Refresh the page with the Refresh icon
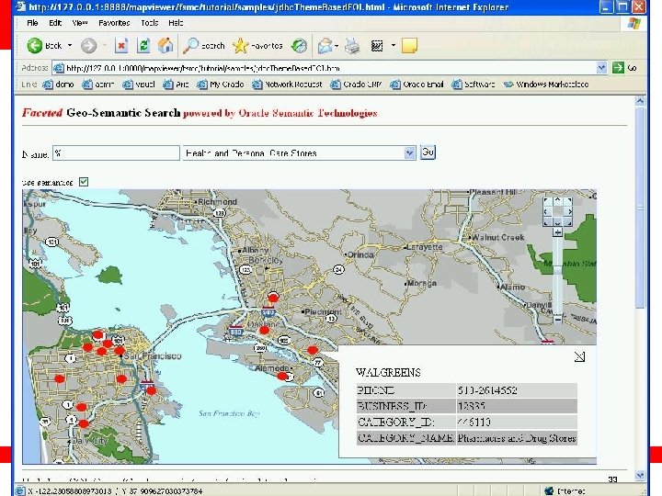 pos(143,45)
